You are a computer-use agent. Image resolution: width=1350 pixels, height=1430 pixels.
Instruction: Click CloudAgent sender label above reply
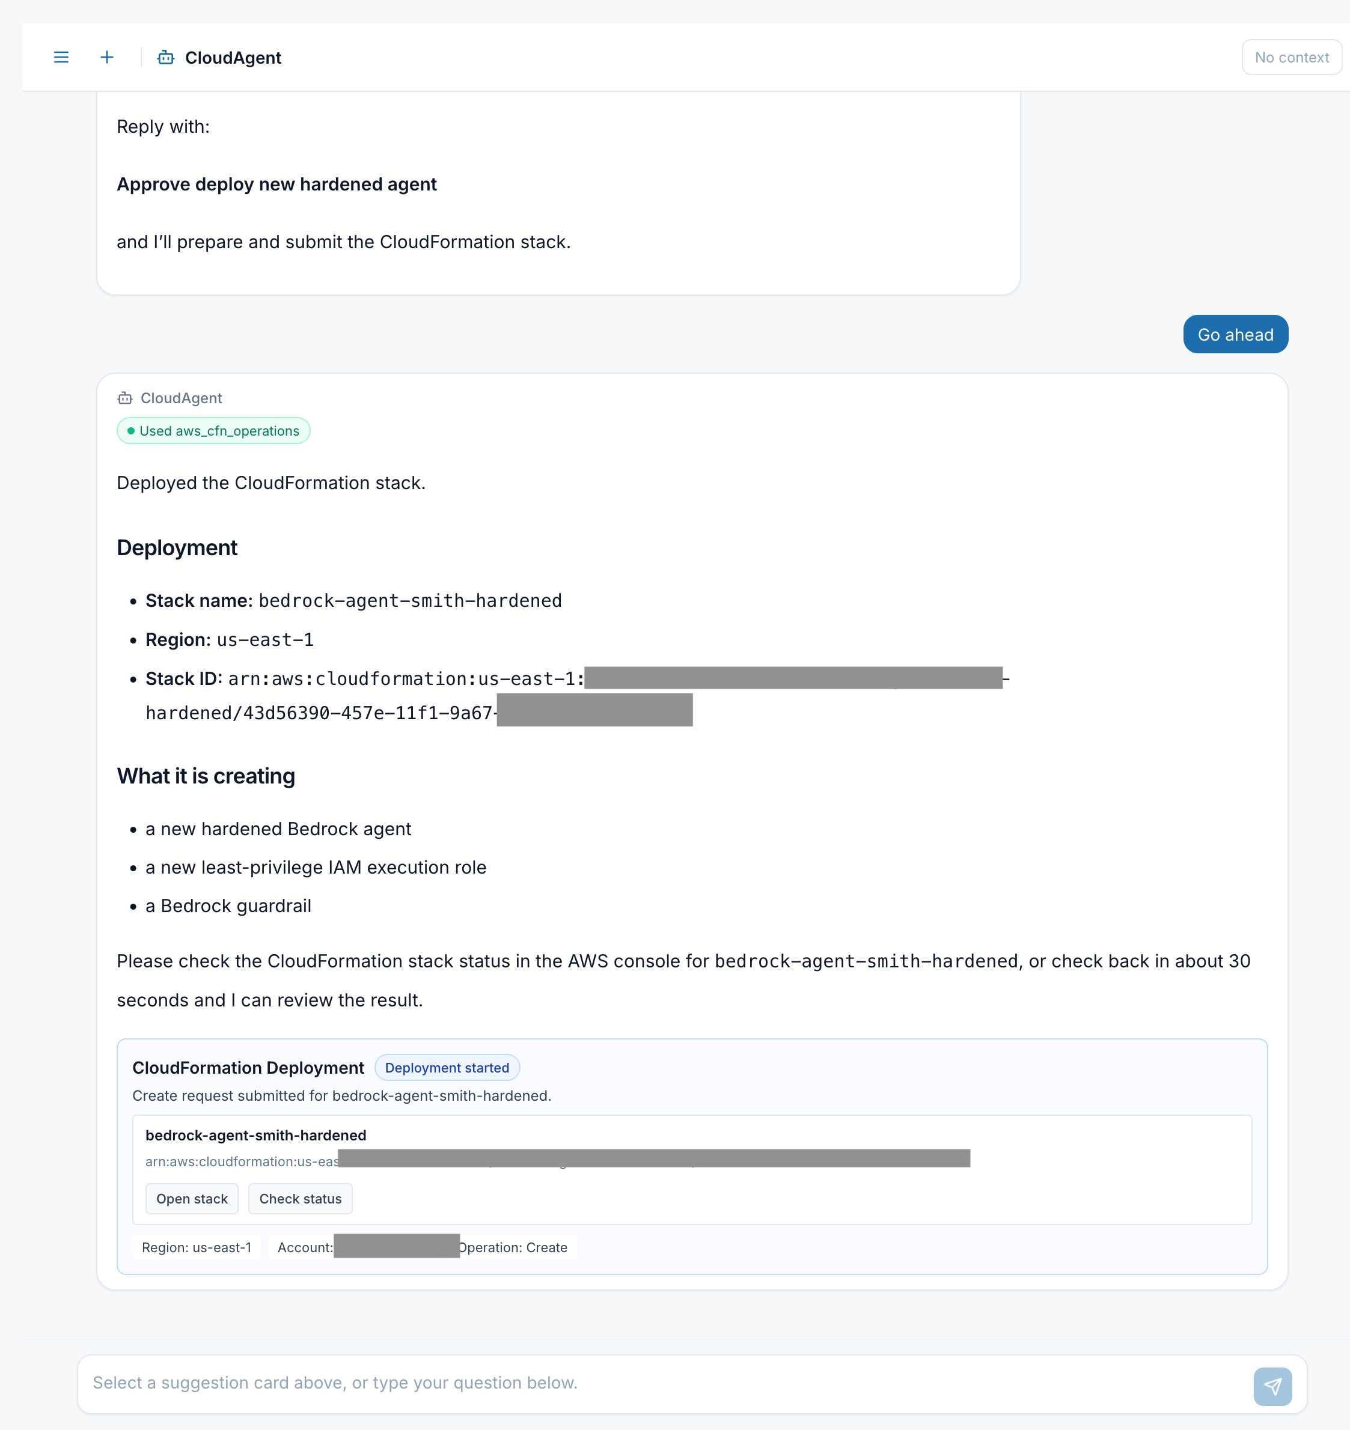[x=182, y=398]
